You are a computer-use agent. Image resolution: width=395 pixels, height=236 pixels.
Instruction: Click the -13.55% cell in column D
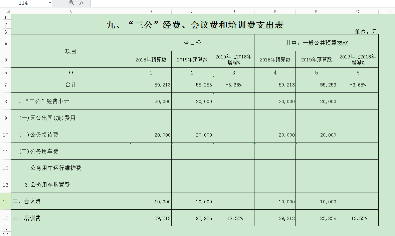[x=233, y=218]
